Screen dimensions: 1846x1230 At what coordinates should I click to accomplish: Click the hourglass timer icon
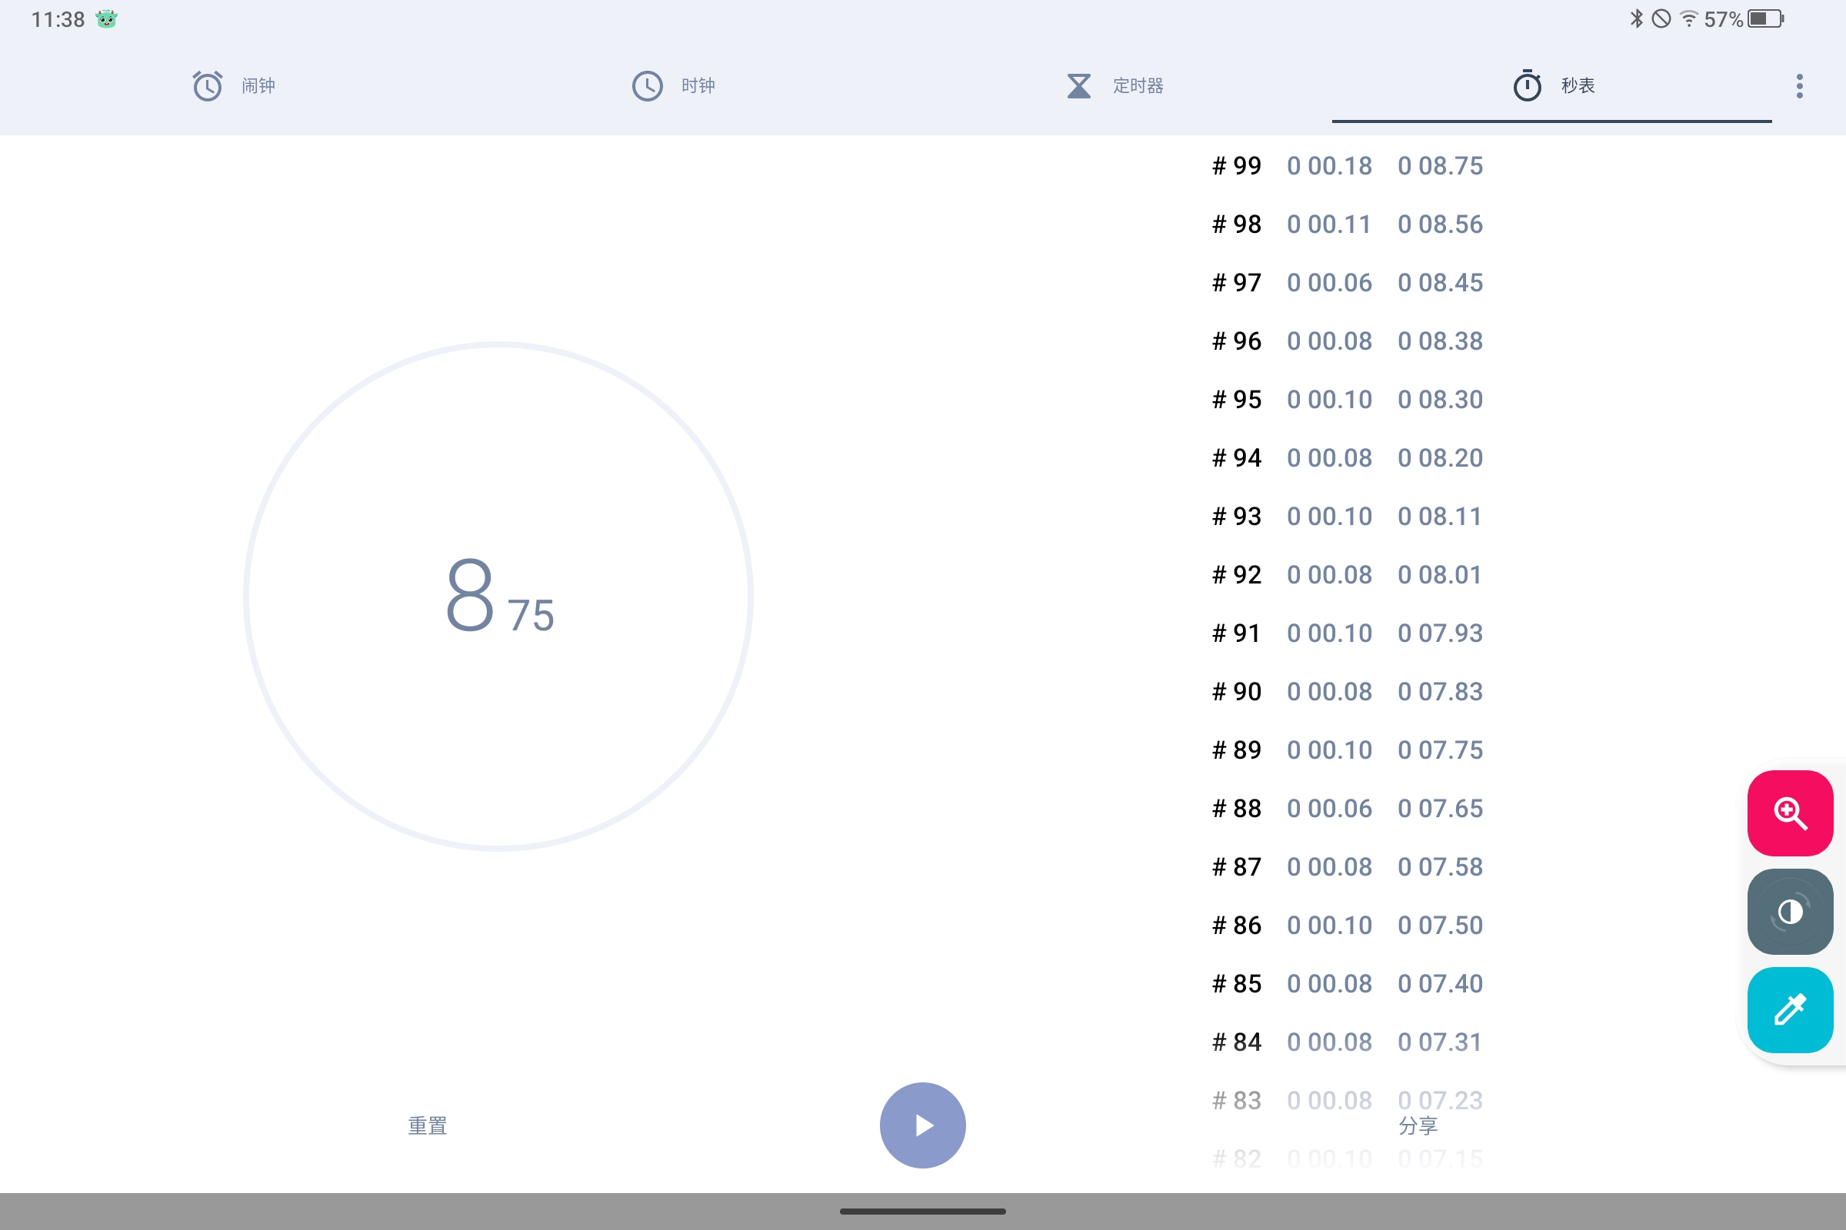(1079, 85)
